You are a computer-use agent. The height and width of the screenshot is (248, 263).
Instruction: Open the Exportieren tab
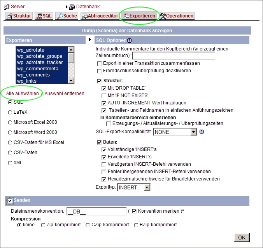pyautogui.click(x=139, y=16)
